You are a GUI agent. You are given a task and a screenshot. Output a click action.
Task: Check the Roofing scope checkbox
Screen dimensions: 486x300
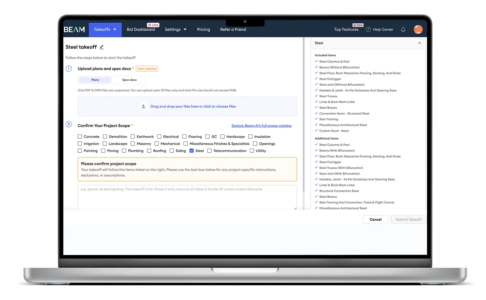(149, 151)
